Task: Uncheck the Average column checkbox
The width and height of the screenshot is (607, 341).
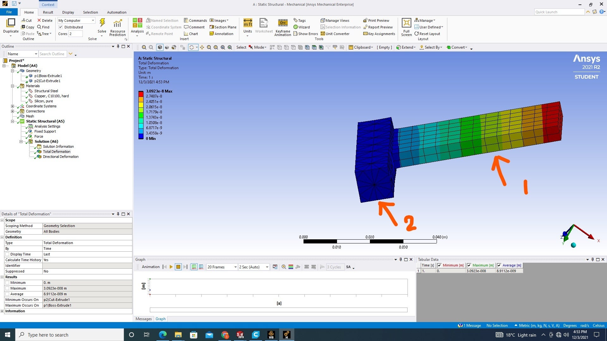Action: point(499,265)
